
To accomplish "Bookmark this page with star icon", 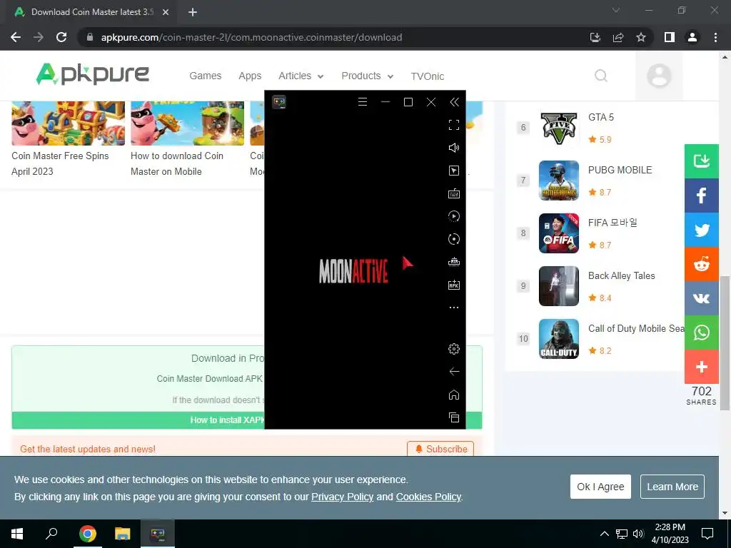I will [641, 37].
